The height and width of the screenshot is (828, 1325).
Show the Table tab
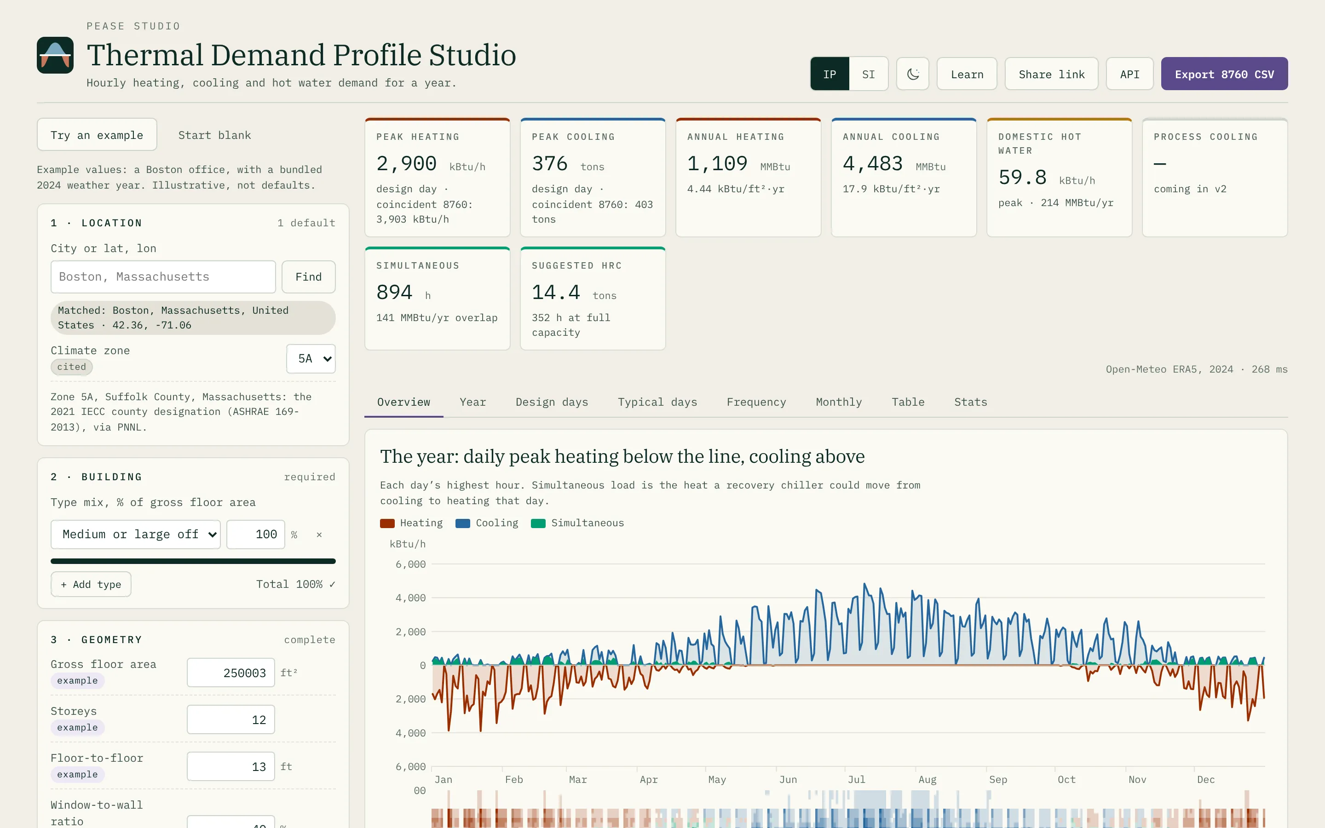click(x=908, y=402)
